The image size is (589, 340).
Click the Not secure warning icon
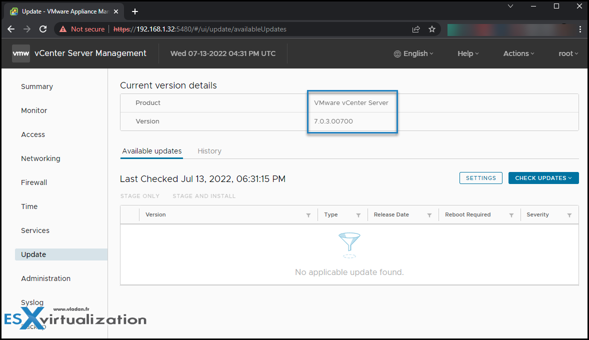pyautogui.click(x=62, y=29)
